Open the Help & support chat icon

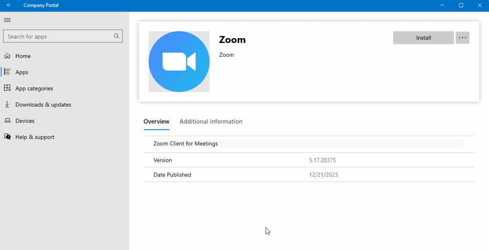click(7, 137)
